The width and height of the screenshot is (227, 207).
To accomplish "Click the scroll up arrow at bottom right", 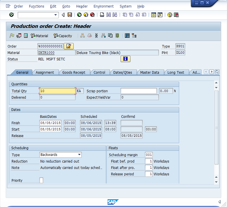I will (216, 177).
